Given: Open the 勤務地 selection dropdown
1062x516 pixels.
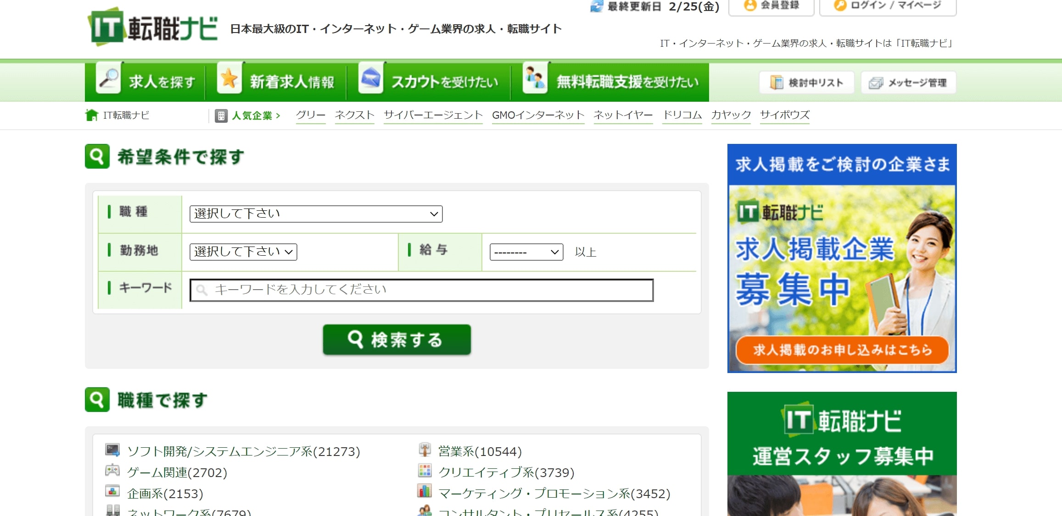Looking at the screenshot, I should (243, 252).
